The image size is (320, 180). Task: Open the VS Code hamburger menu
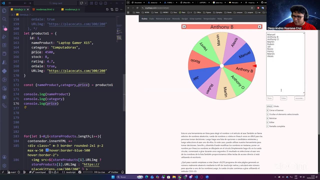tap(9, 3)
